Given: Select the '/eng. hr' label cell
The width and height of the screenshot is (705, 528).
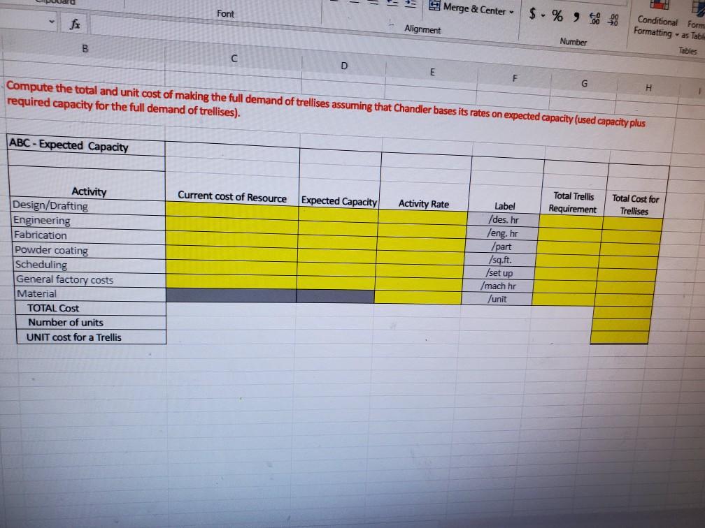Looking at the screenshot, I should pyautogui.click(x=501, y=233).
